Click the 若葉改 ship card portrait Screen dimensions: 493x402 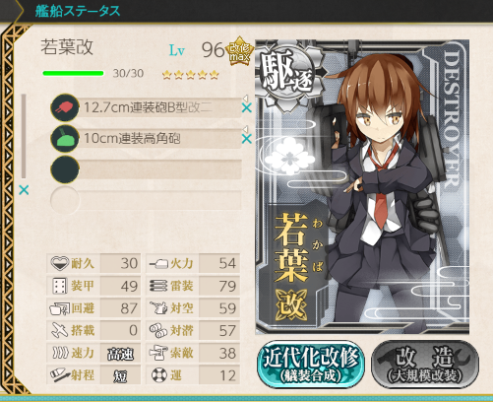(x=362, y=187)
